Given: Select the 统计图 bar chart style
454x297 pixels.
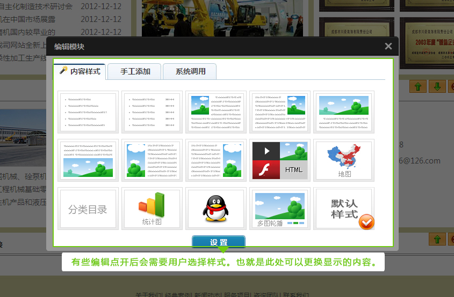Looking at the screenshot, I should [152, 209].
